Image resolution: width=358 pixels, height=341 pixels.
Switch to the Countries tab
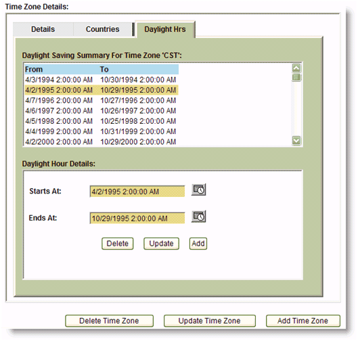[x=102, y=29]
